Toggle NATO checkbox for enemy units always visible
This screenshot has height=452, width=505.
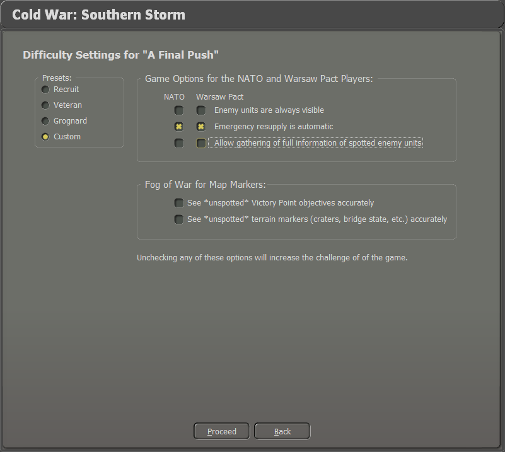tap(179, 110)
